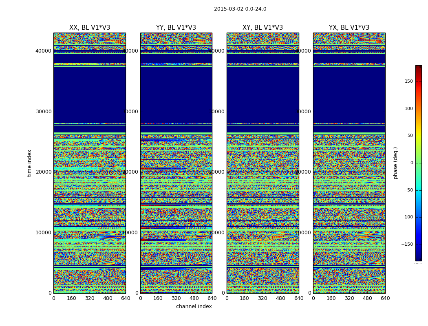Viewport: 428px width, 326px height.
Task: Click colorbar tick label "0"
Action: pyautogui.click(x=412, y=163)
